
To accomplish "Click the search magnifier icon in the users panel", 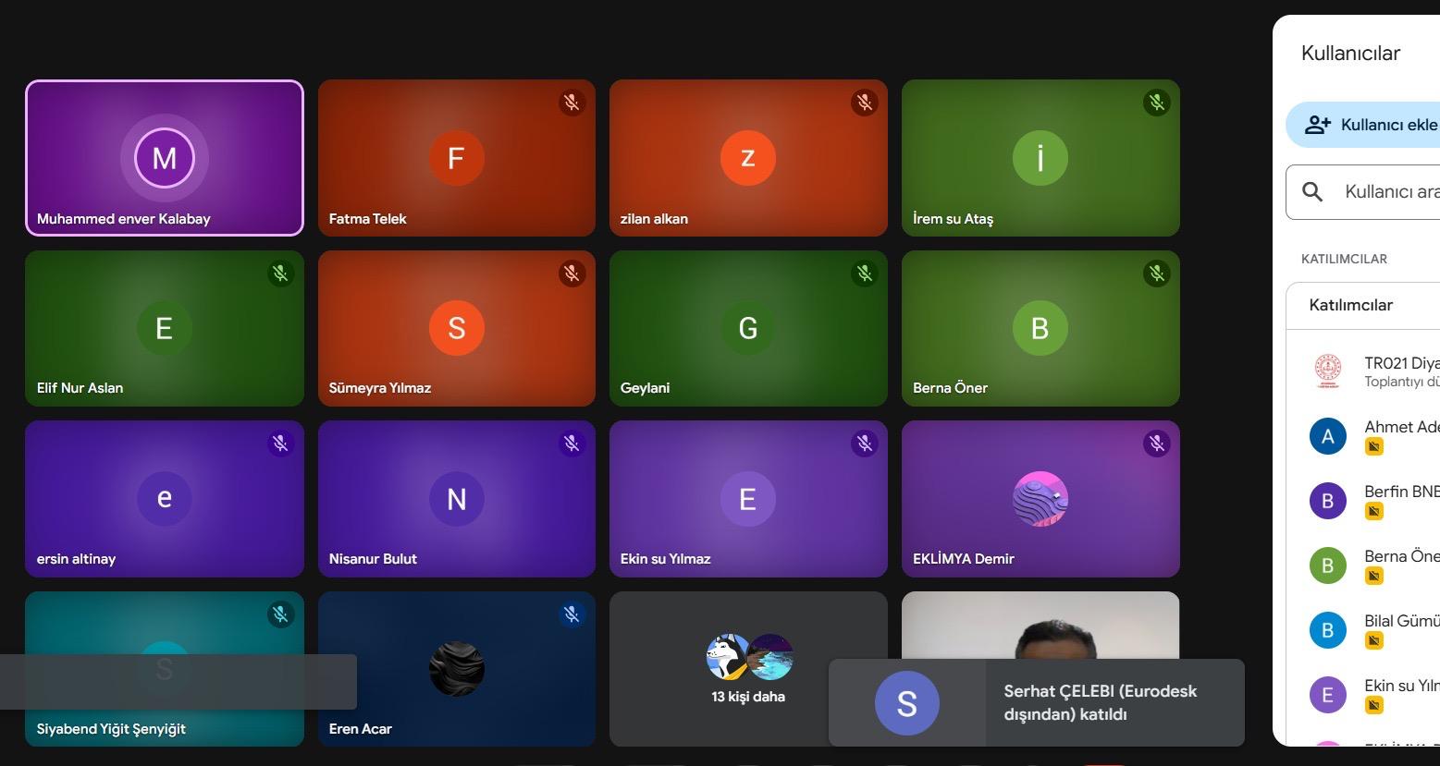I will (x=1311, y=191).
